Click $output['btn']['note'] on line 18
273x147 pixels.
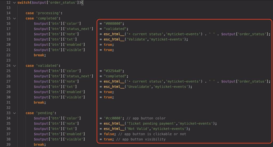click(x=56, y=34)
